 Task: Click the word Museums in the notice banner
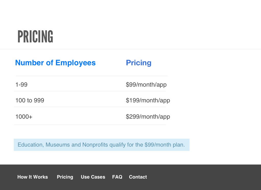(58, 145)
